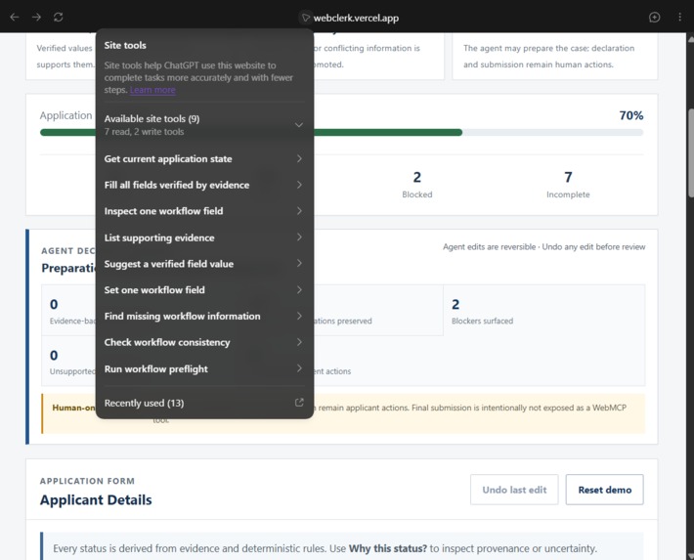Click the Reset demo button

point(605,490)
